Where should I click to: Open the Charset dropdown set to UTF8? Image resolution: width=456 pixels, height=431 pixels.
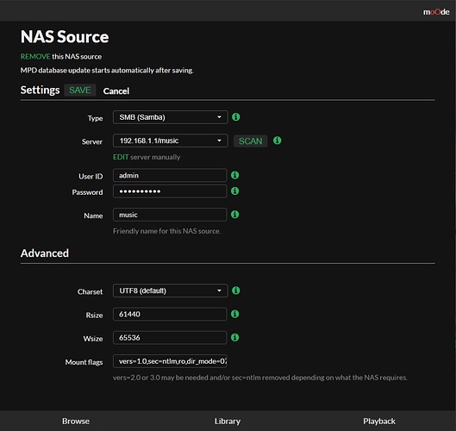click(x=171, y=290)
